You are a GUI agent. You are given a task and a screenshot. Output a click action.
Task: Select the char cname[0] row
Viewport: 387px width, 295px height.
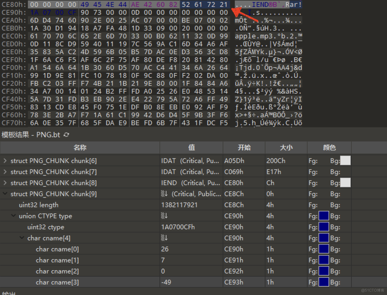point(193,249)
